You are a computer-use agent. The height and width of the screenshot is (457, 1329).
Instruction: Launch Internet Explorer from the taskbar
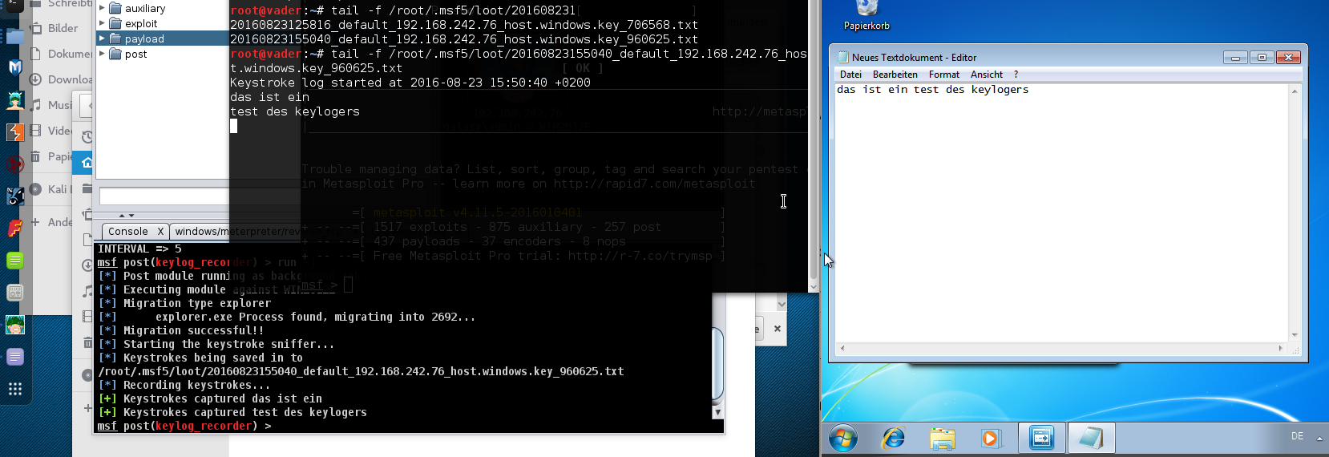[x=893, y=439]
